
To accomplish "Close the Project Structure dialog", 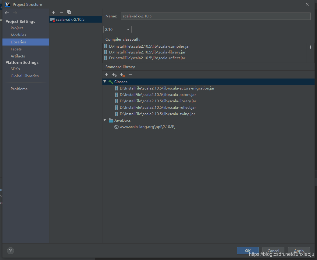I will coord(307,4).
